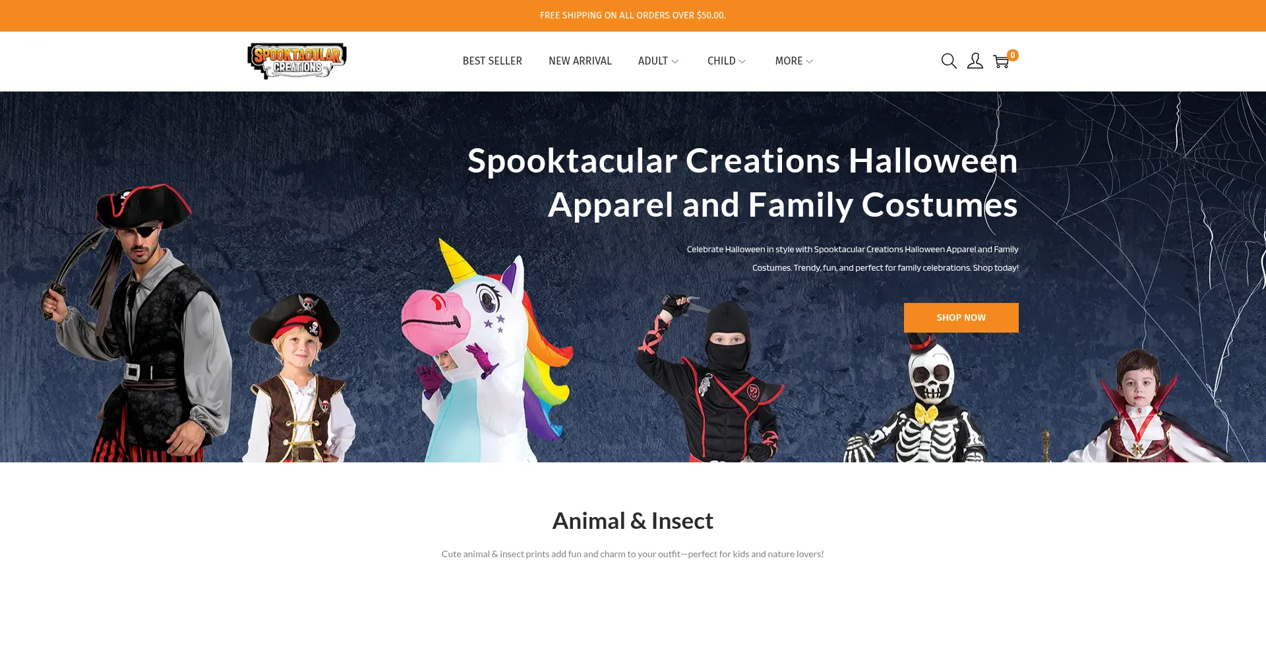1266x654 pixels.
Task: Open the user account icon
Action: (x=975, y=61)
